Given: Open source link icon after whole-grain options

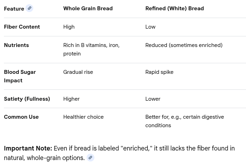Looking at the screenshot, I should click(x=90, y=158).
